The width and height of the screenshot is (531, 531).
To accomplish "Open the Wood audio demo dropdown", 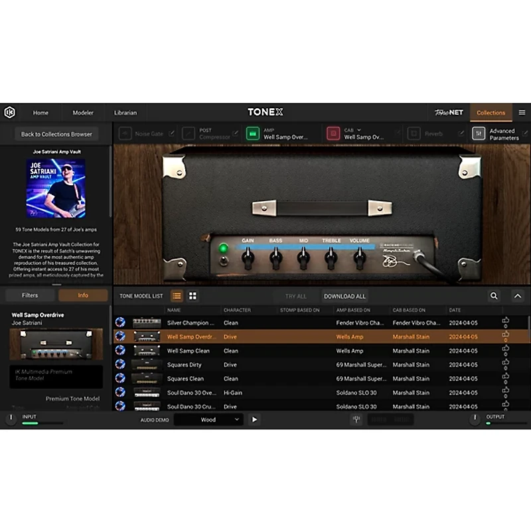I will (208, 419).
